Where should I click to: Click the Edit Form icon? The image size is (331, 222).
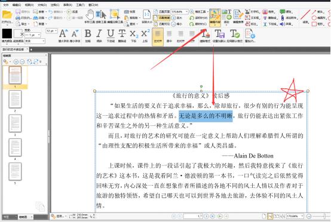coord(238,15)
